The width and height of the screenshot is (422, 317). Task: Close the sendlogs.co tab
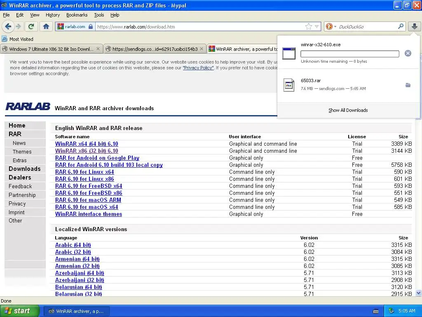[x=201, y=49]
